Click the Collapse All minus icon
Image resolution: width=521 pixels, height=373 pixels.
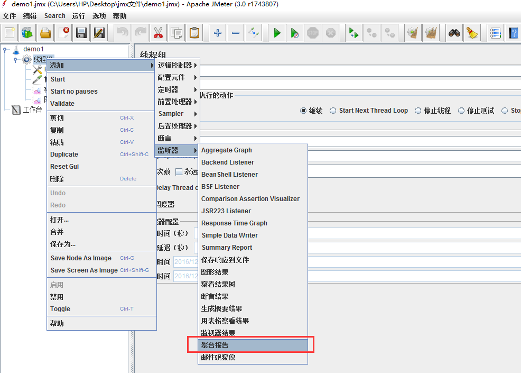pos(236,33)
